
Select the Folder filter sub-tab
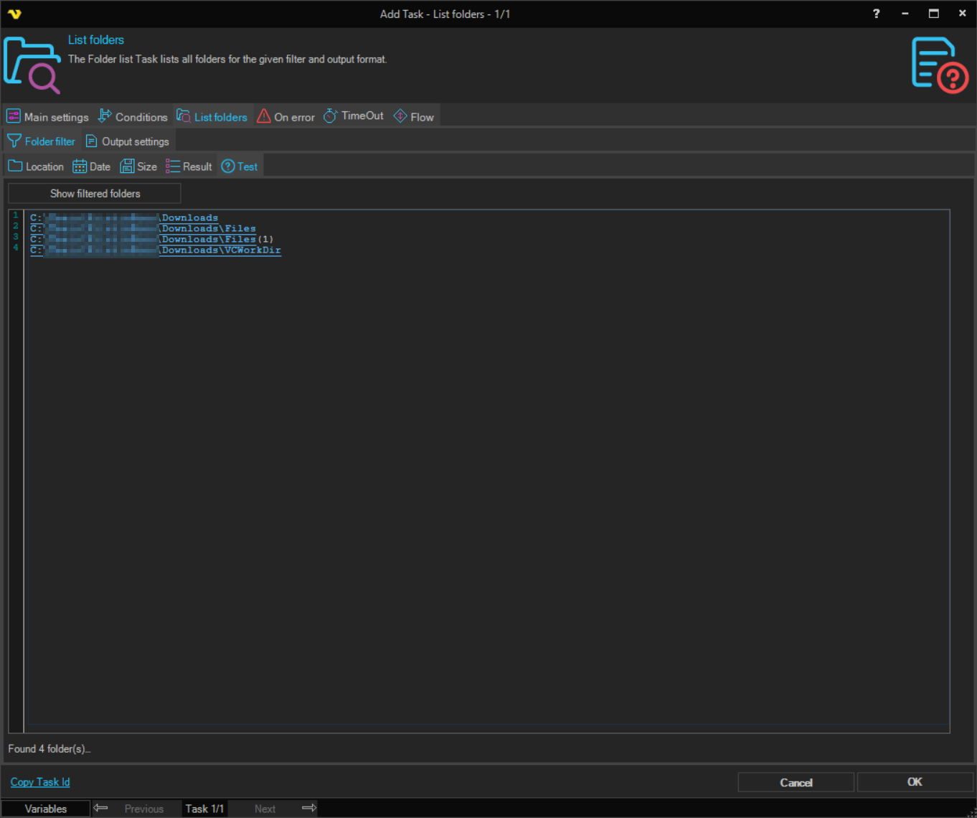click(x=42, y=141)
